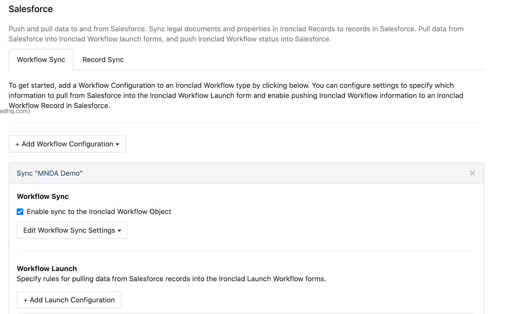
Task: Expand Edit Workflow Sync Settings dropdown
Action: click(72, 230)
